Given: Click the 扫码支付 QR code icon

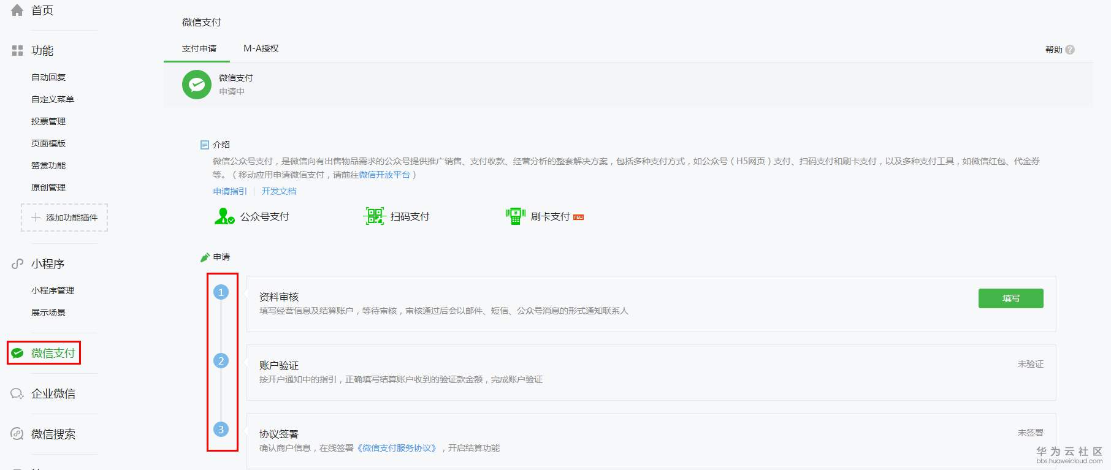Looking at the screenshot, I should tap(374, 216).
